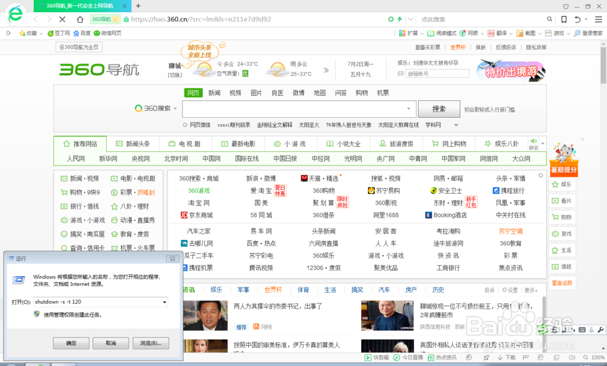The image size is (607, 366).
Task: Open the 人民网 link
Action: tap(75, 158)
